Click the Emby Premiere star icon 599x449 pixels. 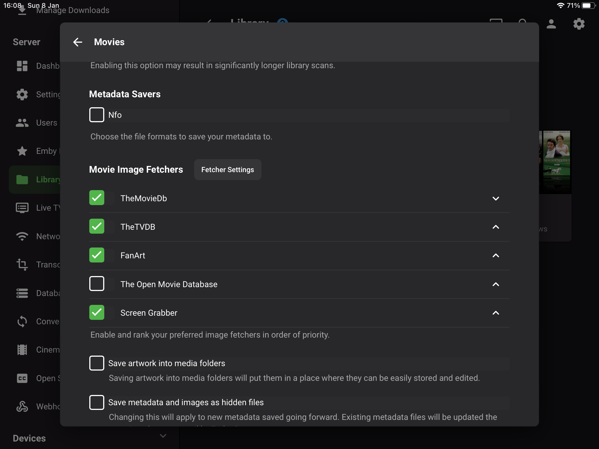[22, 151]
